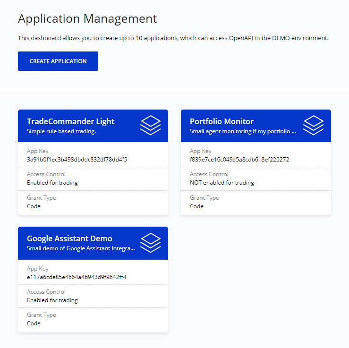Select the Portfolio Monitor app key value
The width and height of the screenshot is (349, 348).
click(x=239, y=160)
